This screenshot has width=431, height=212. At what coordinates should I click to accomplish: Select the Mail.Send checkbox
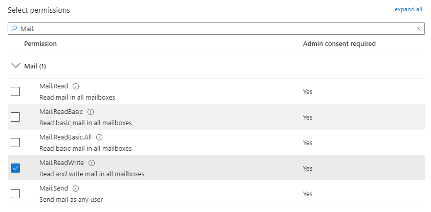15,193
